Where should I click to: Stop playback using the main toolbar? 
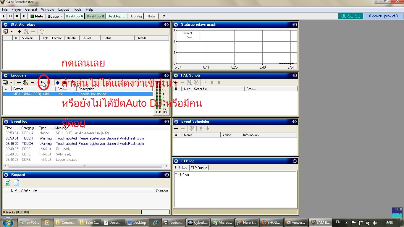[17, 16]
